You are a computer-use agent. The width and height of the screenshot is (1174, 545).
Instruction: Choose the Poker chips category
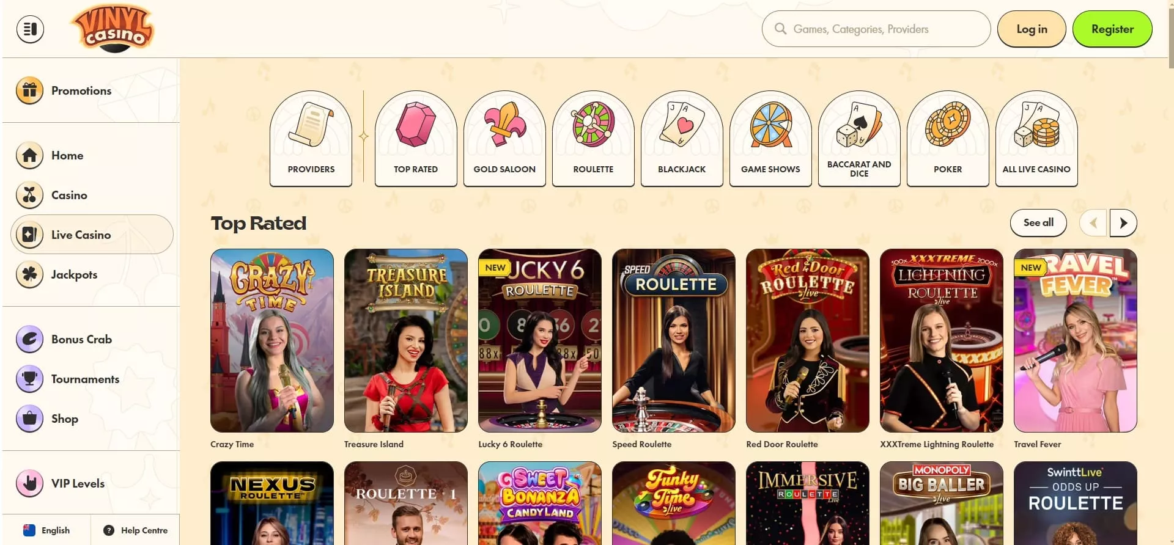(948, 139)
